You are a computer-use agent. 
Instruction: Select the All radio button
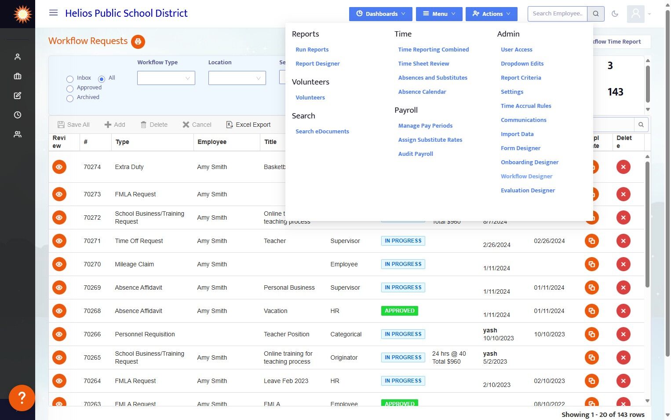tap(102, 79)
